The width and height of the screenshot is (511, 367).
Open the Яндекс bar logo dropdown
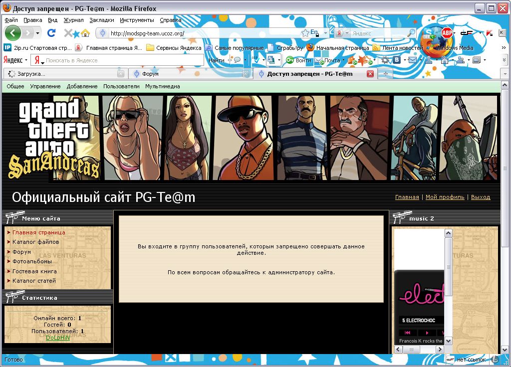point(15,60)
